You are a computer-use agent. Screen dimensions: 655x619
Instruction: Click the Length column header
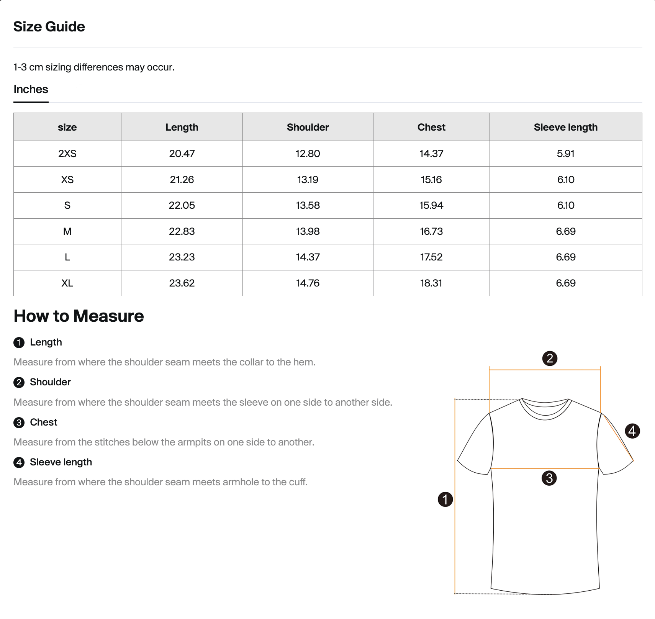click(x=182, y=127)
